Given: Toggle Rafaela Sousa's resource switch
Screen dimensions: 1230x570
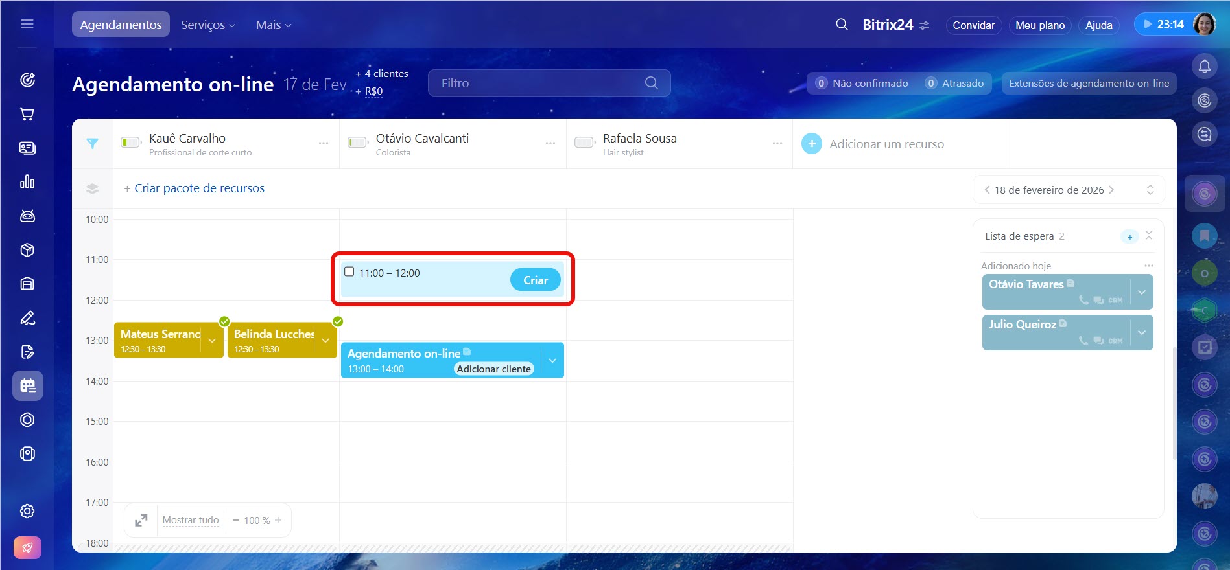Looking at the screenshot, I should pyautogui.click(x=584, y=142).
